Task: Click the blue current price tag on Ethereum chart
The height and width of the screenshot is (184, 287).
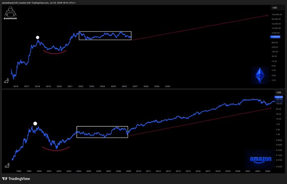Action: (x=275, y=37)
